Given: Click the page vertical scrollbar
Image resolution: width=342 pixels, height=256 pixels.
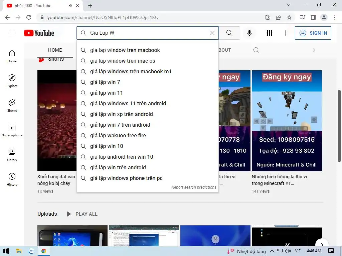Looking at the screenshot, I should coord(339,126).
